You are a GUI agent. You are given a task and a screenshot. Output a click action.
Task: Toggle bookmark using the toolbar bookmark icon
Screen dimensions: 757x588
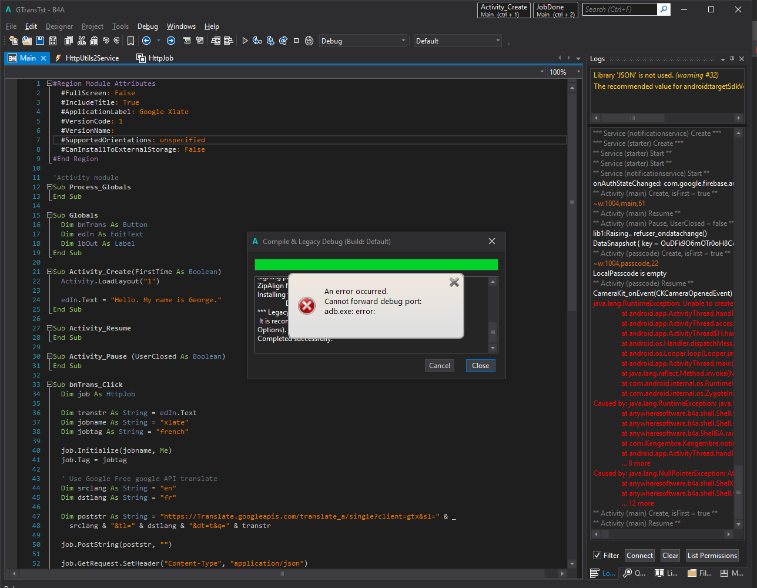[130, 41]
